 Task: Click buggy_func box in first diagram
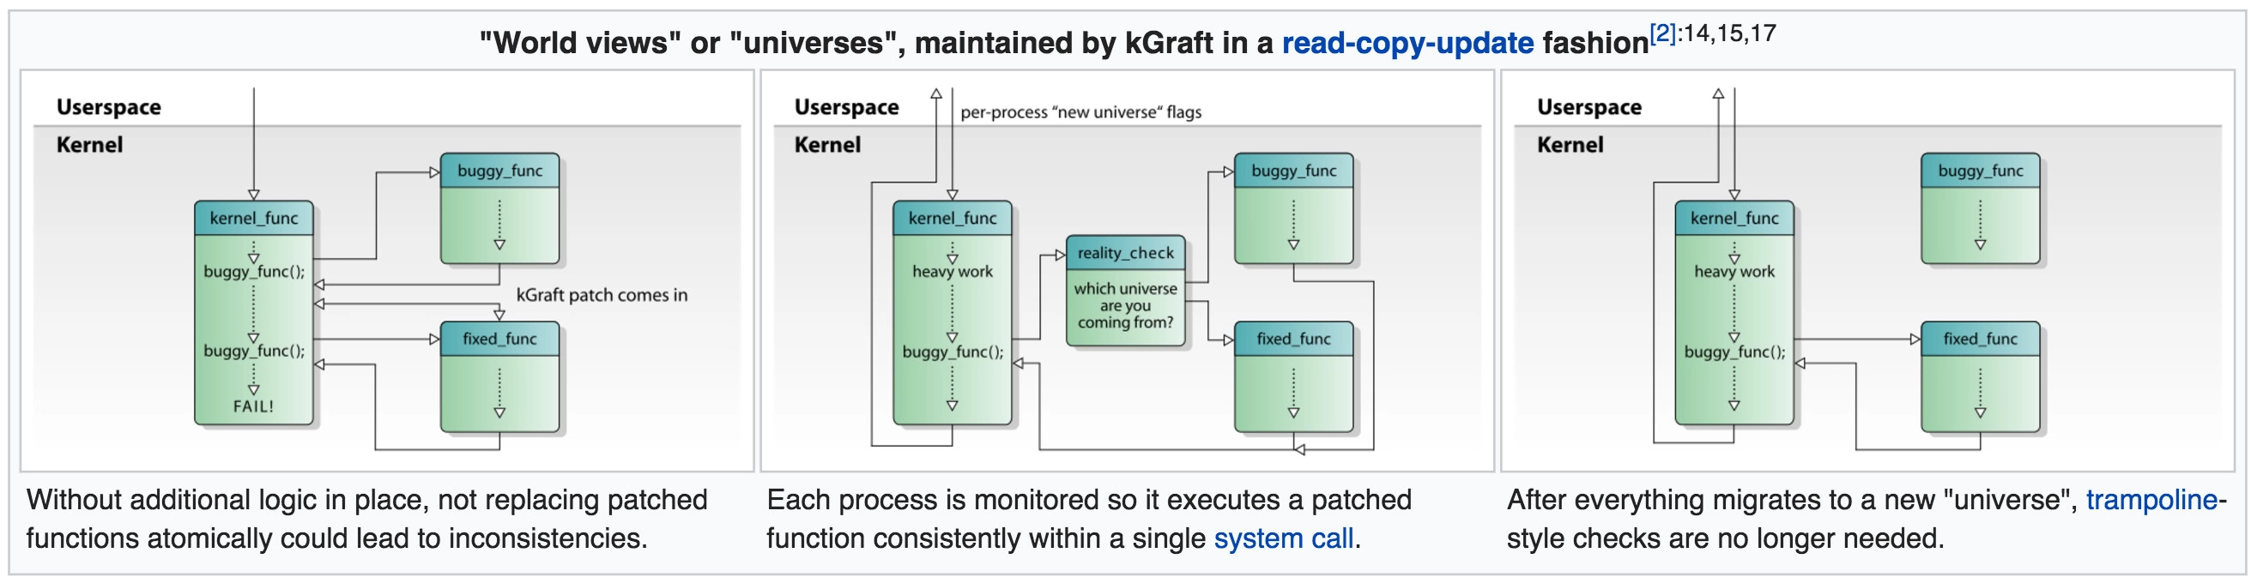click(x=499, y=208)
